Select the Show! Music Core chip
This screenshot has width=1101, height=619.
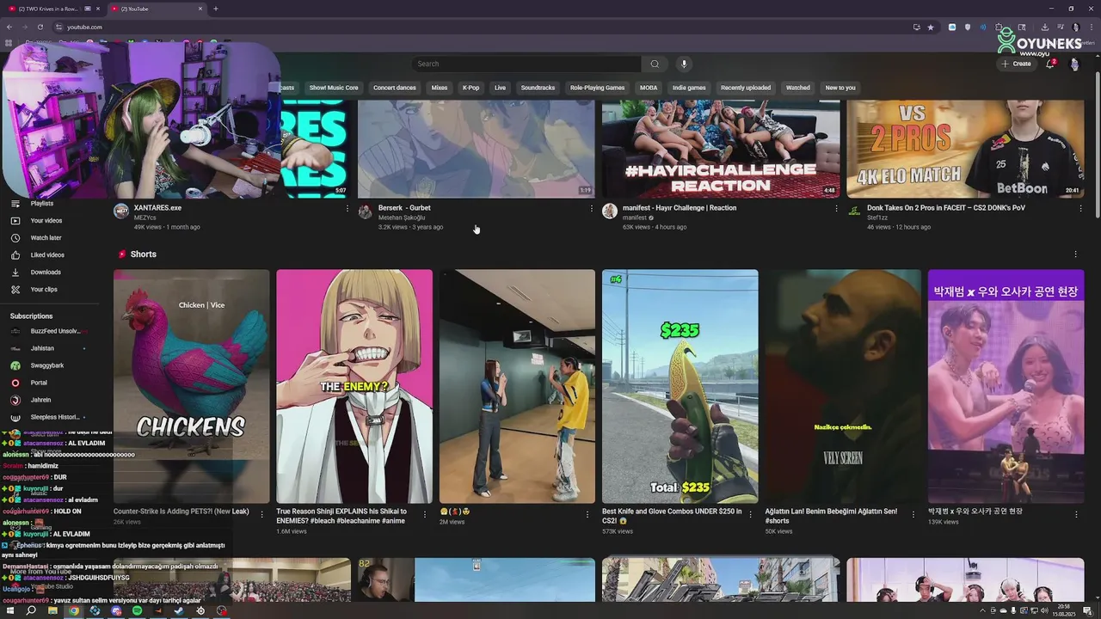(334, 88)
